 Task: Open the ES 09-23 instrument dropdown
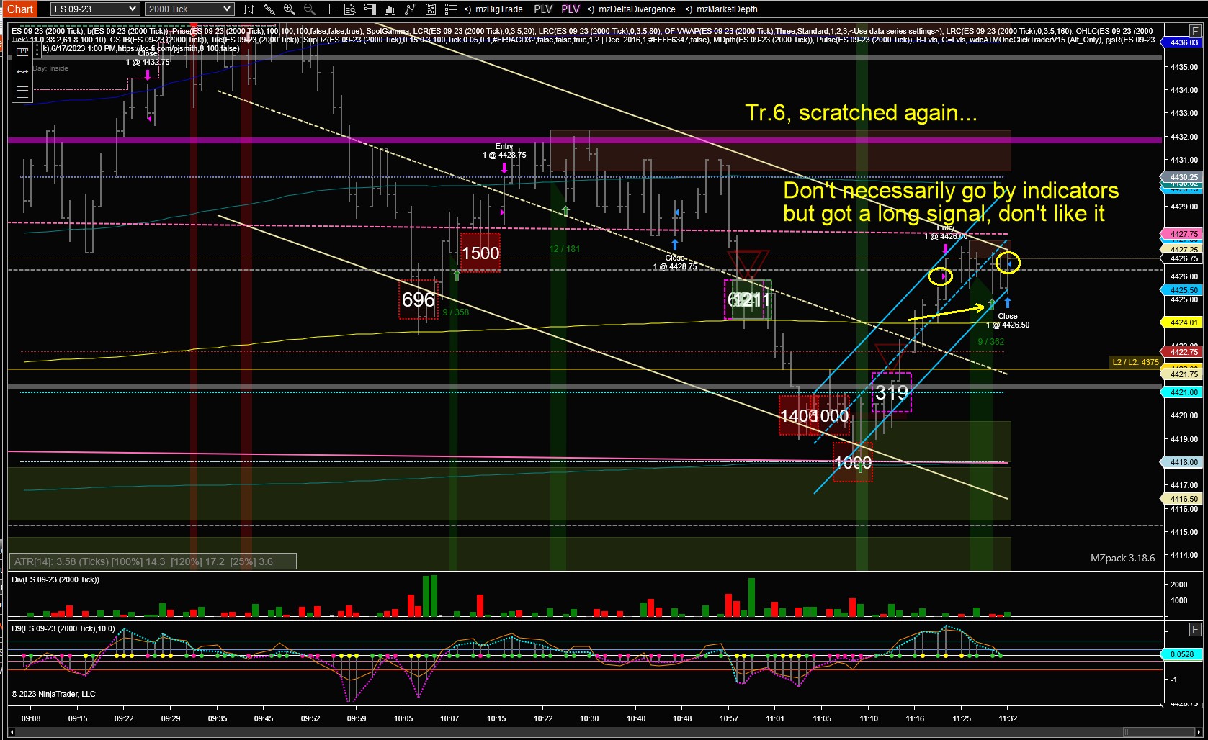(94, 9)
